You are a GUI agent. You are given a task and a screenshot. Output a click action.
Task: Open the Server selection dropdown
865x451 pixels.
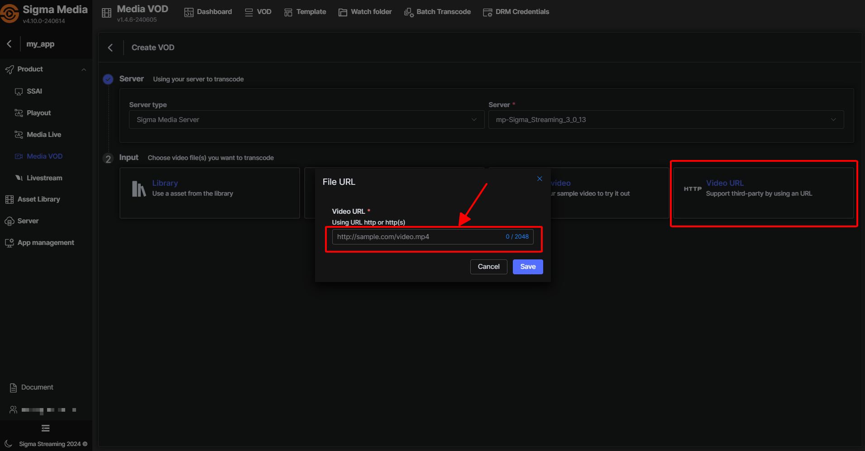click(665, 120)
